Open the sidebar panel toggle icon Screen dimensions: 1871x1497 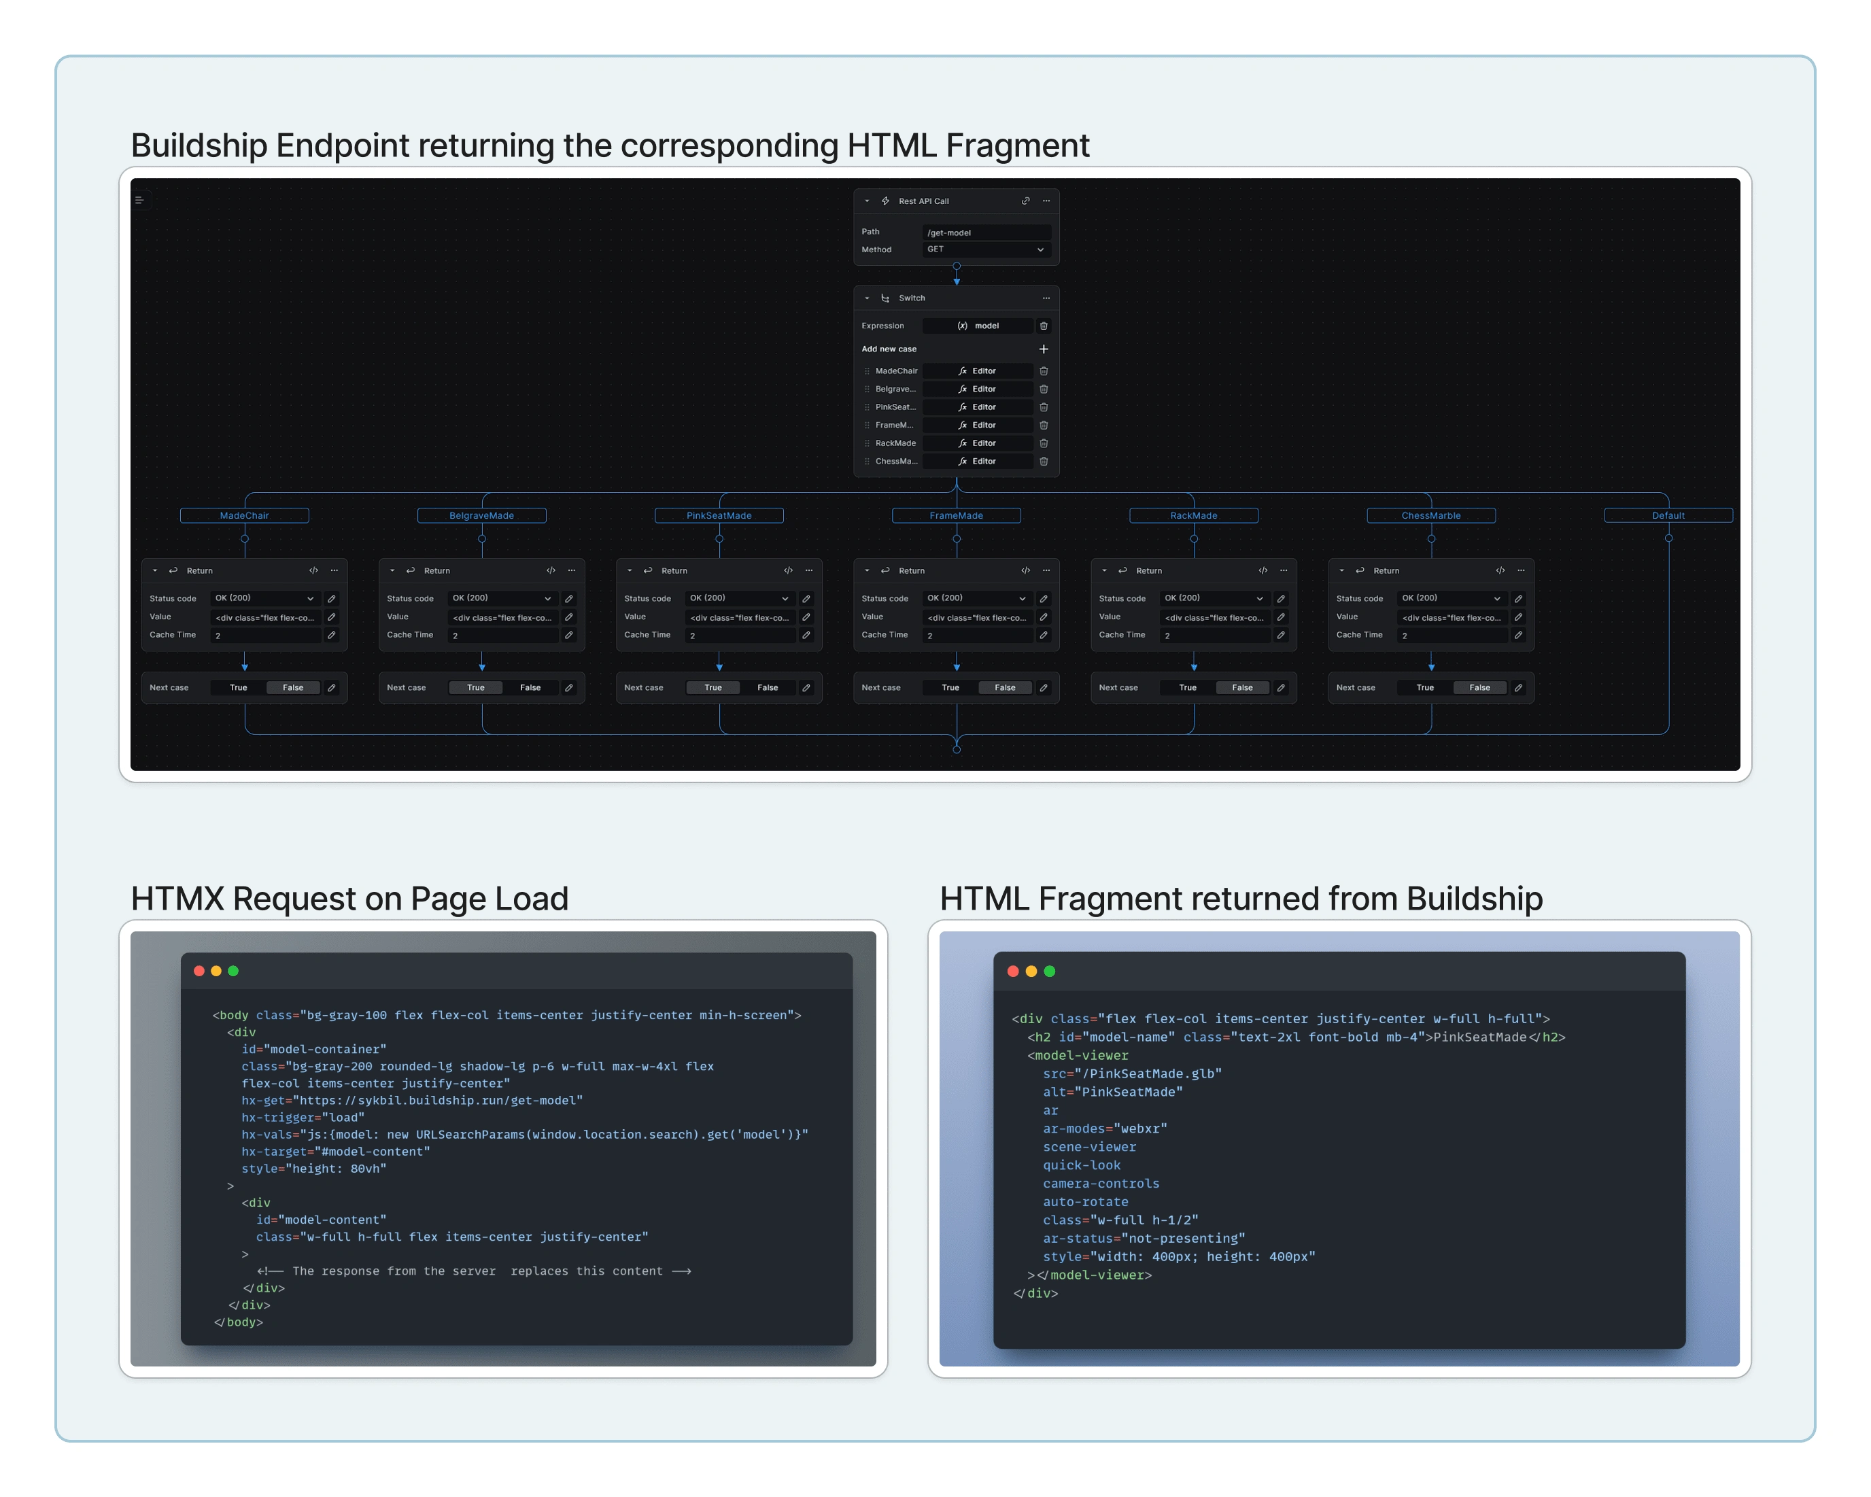click(139, 201)
